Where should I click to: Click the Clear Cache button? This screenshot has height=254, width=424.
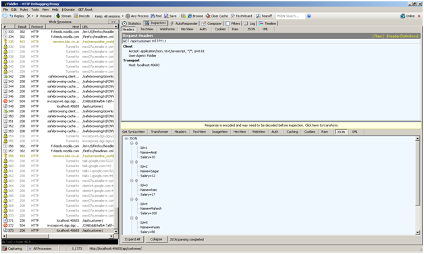click(x=217, y=16)
